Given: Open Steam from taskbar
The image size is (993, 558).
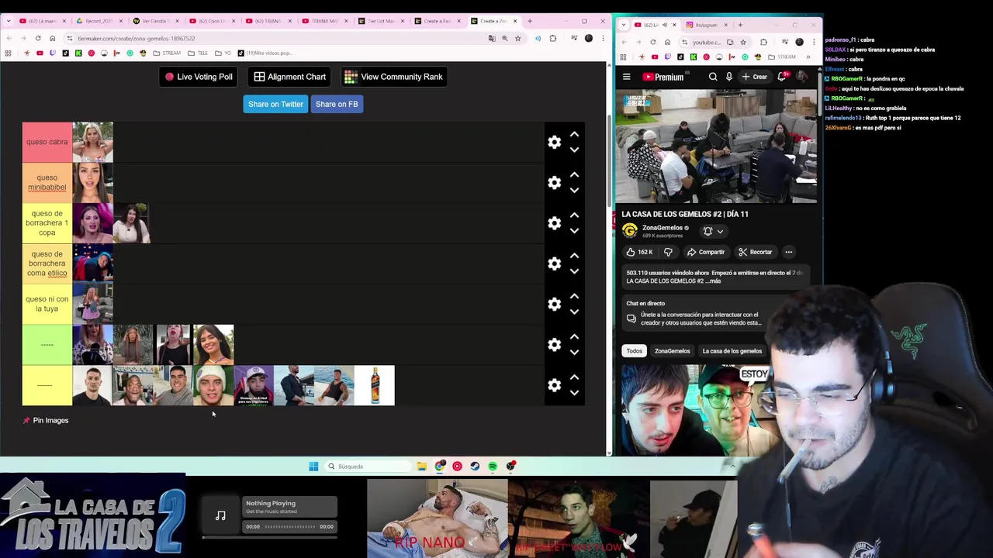Looking at the screenshot, I should [475, 467].
